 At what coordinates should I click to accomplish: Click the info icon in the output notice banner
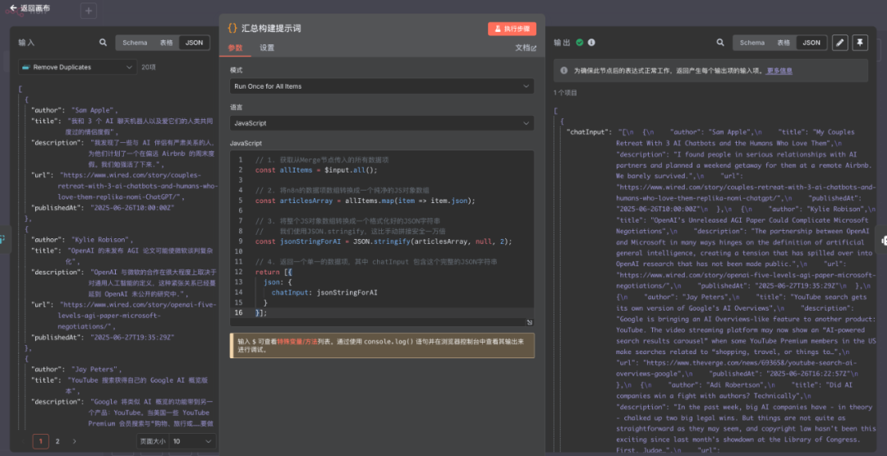(x=564, y=71)
